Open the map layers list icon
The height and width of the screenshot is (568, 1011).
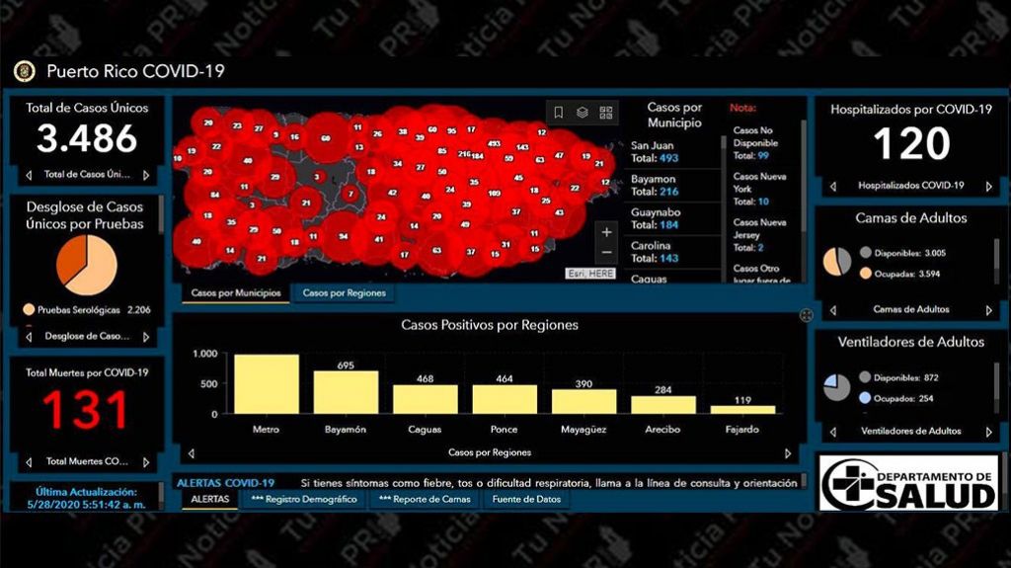point(583,113)
